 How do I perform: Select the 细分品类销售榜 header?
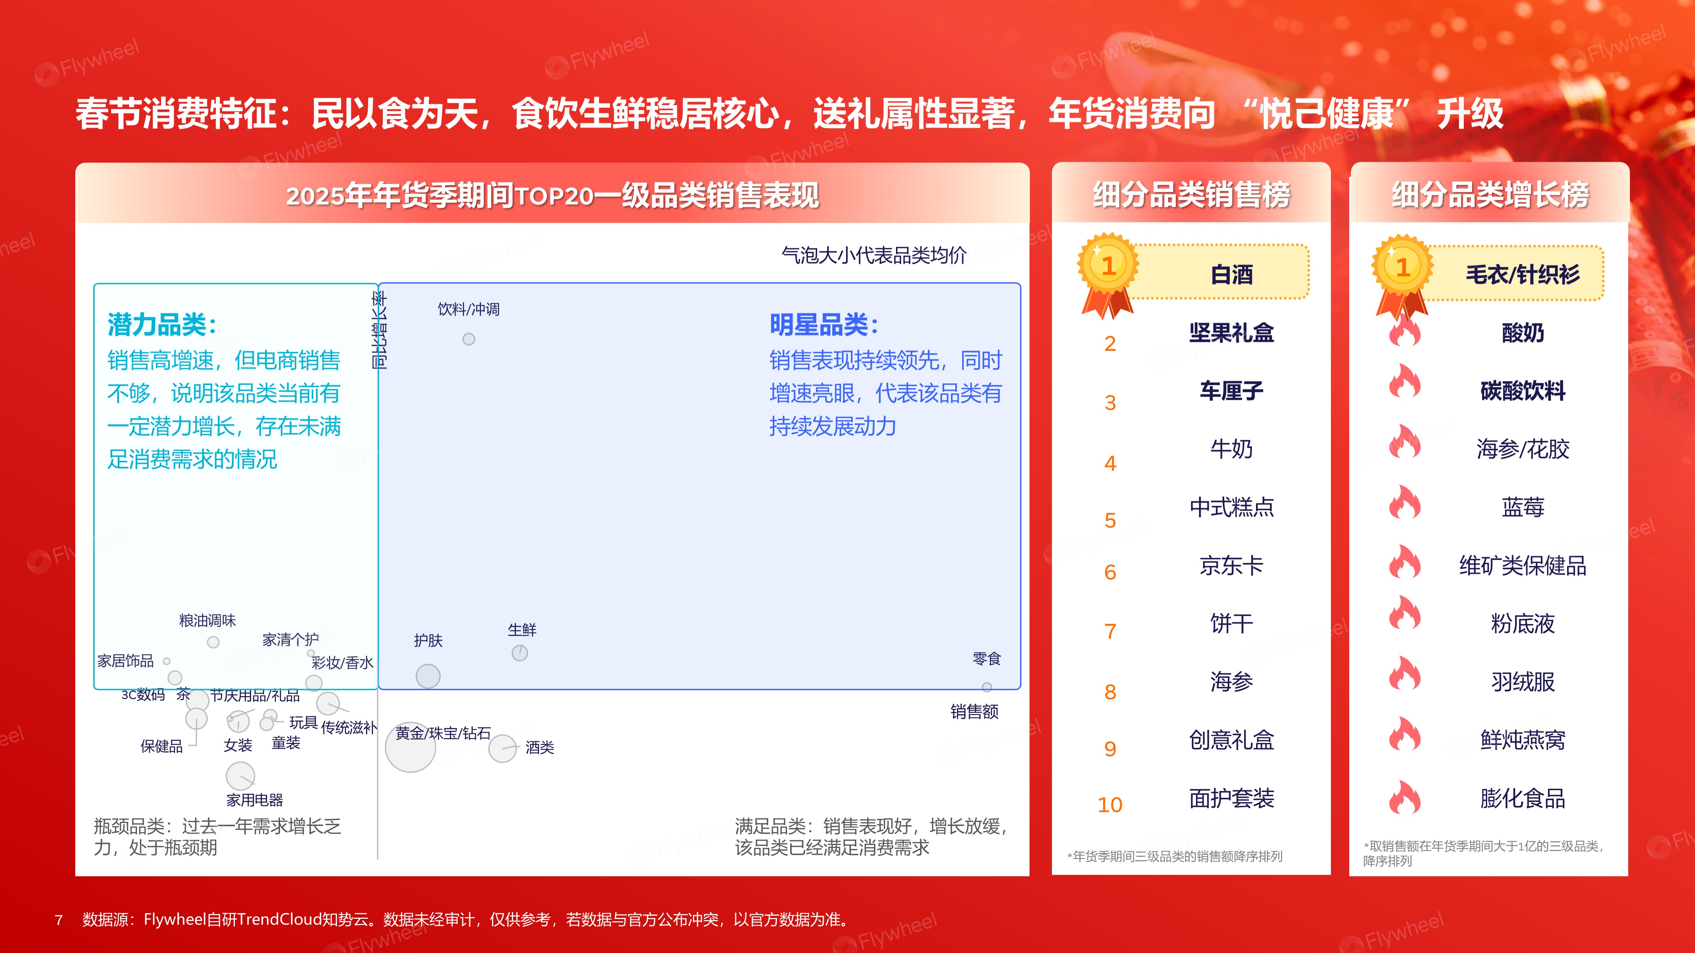[x=1191, y=195]
